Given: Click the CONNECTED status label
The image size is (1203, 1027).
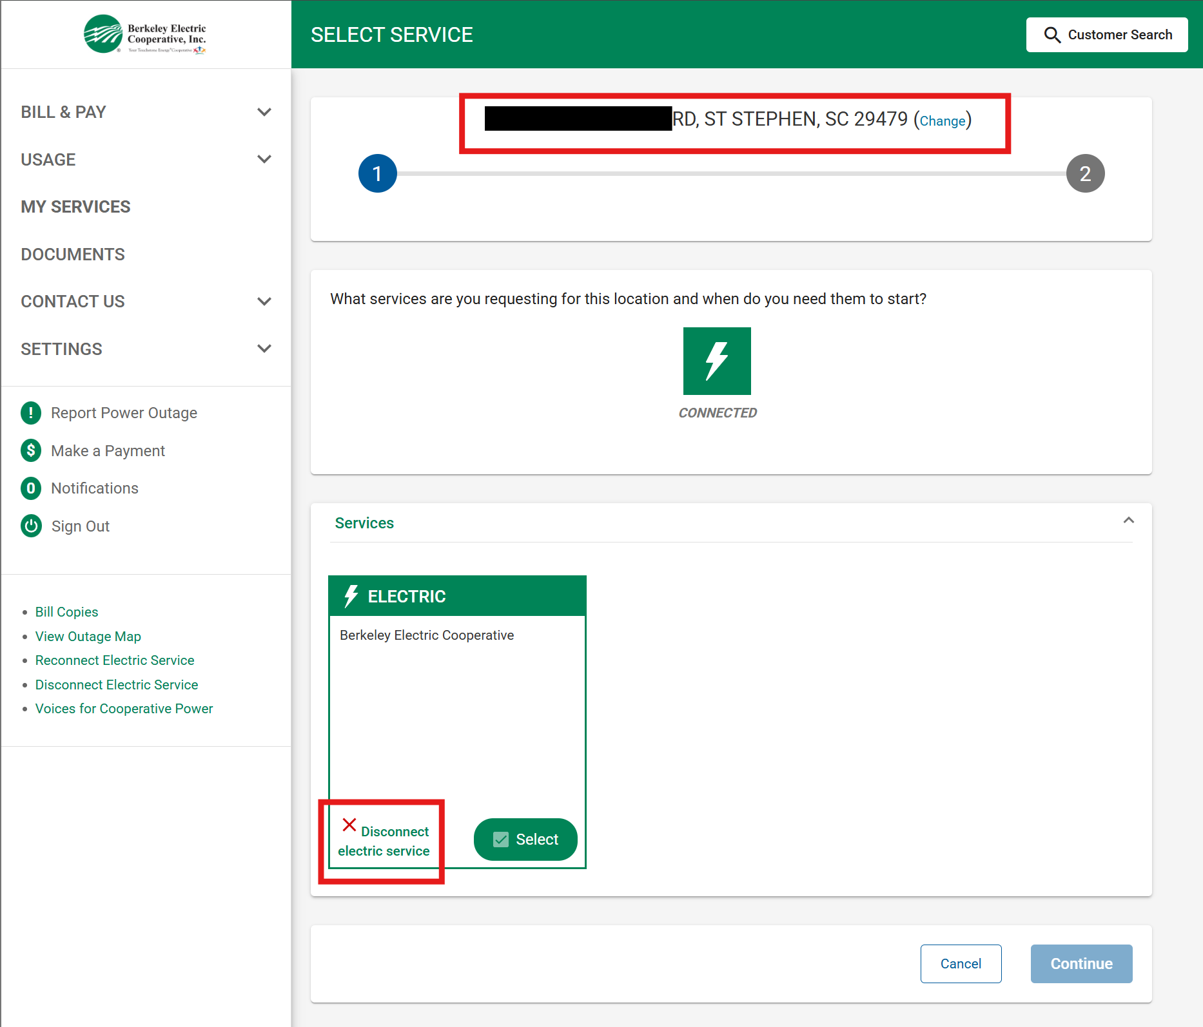Looking at the screenshot, I should tap(718, 413).
